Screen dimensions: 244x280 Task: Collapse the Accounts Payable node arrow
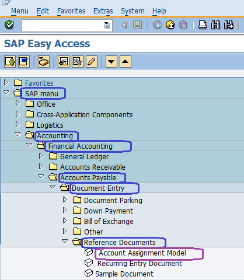coord(41,177)
